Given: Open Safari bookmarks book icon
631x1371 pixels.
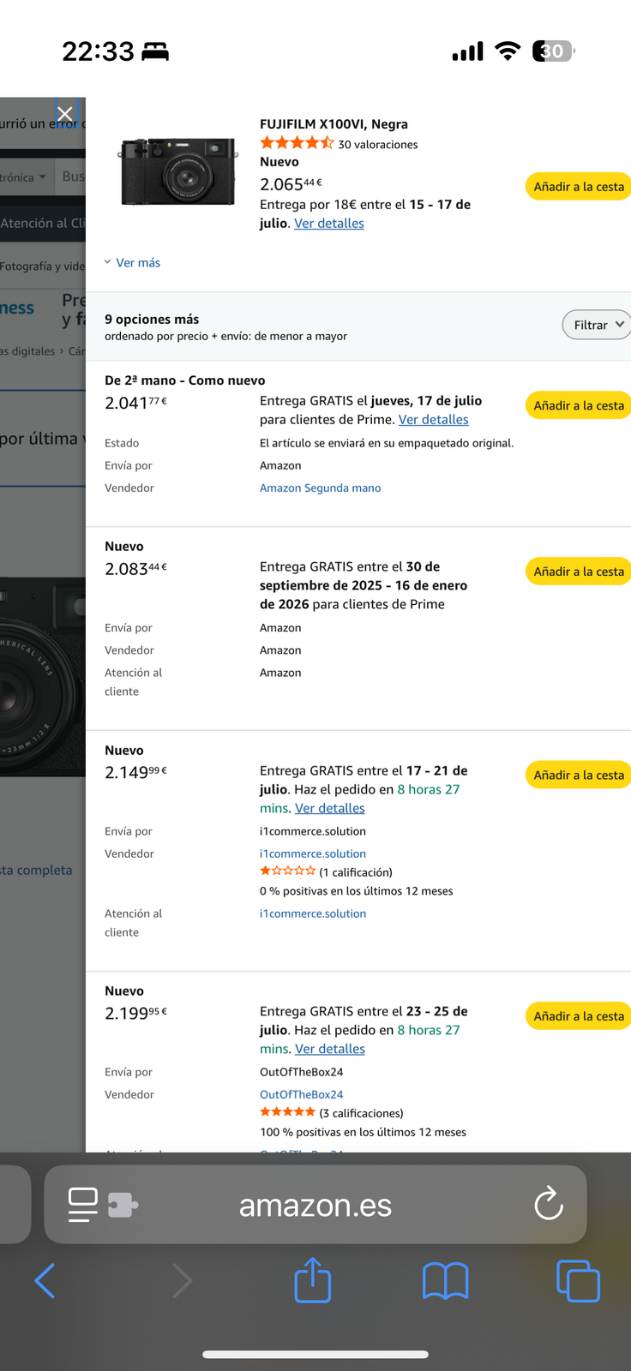Looking at the screenshot, I should [x=445, y=1281].
